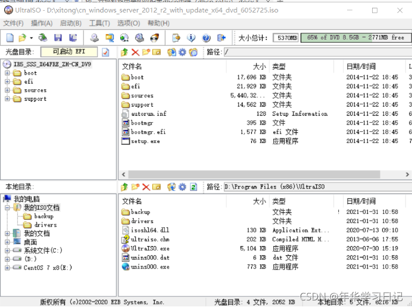Image resolution: width=412 pixels, height=307 pixels.
Task: Click the New Folder icon in local toolbar
Action: point(135,187)
